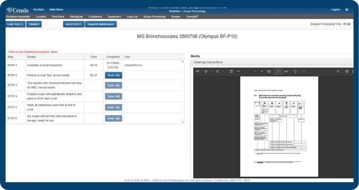Open oneSOURCE button
The height and width of the screenshot is (190, 359).
pos(74,24)
